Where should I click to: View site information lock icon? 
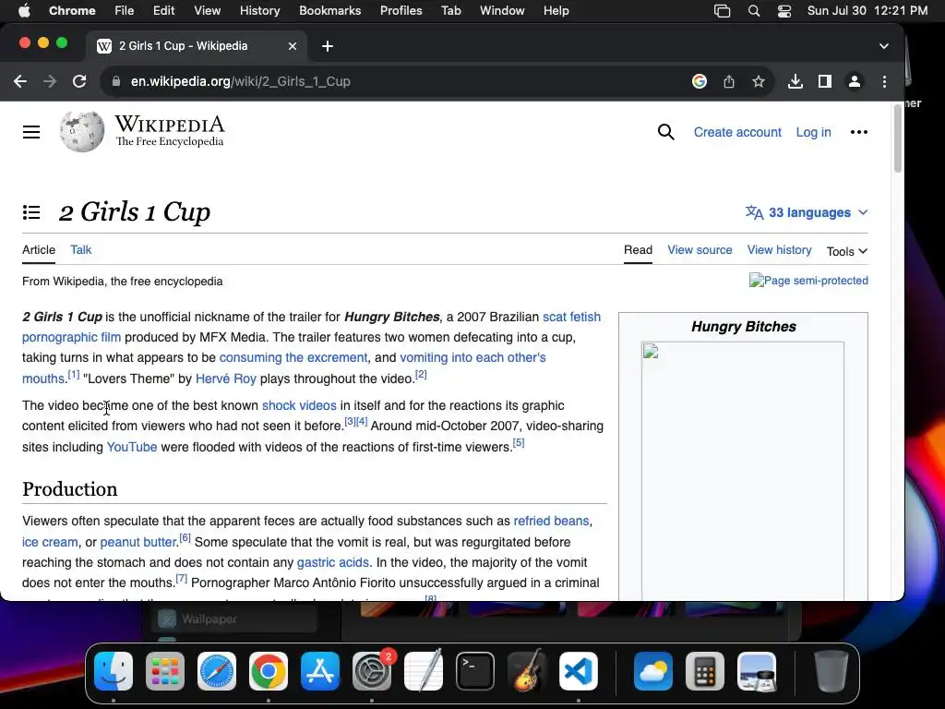pyautogui.click(x=117, y=81)
